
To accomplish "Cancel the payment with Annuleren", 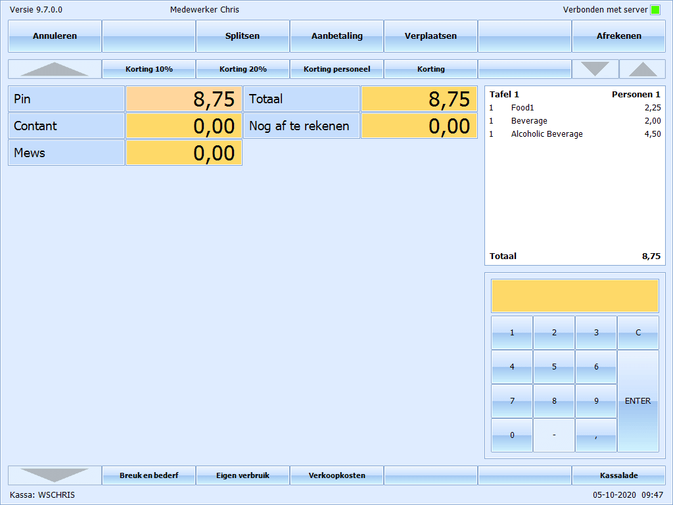I will click(55, 36).
